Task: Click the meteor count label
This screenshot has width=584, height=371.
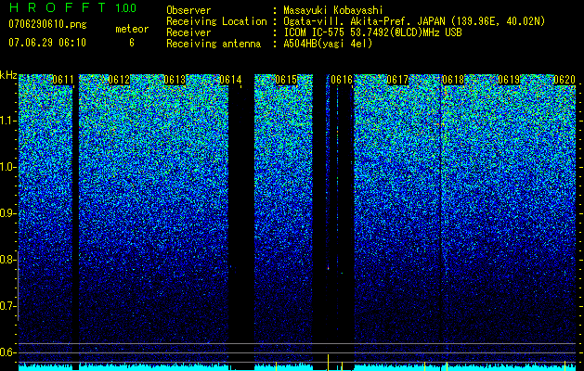Action: click(x=132, y=29)
